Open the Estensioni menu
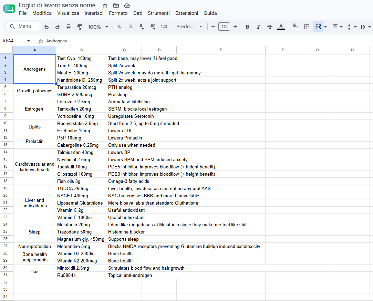 point(187,13)
